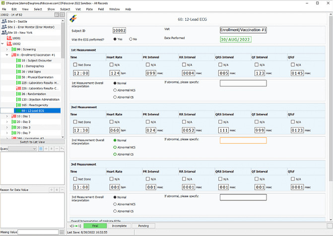The height and width of the screenshot is (236, 333).
Task: Open the Subject menu
Action: pyautogui.click(x=65, y=9)
